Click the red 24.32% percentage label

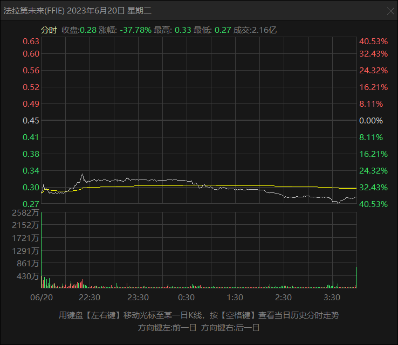[x=373, y=71]
